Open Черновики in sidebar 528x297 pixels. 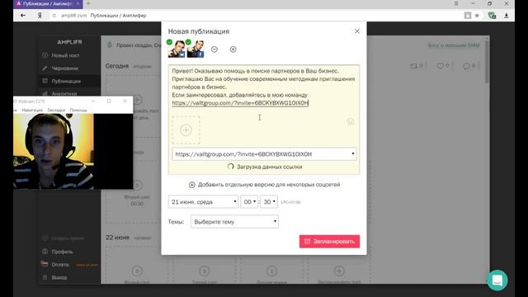tap(64, 68)
